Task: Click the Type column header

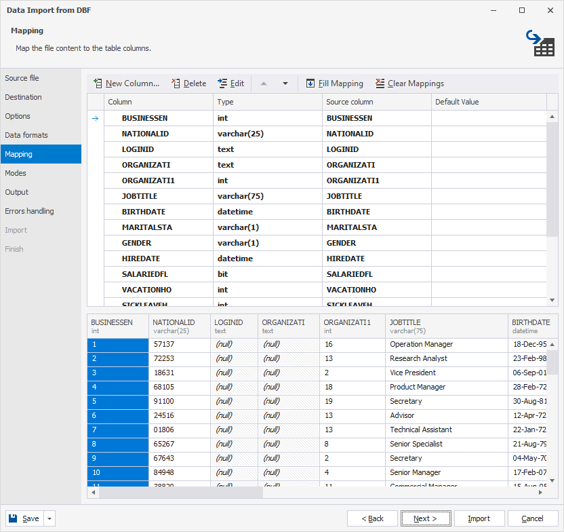Action: point(268,102)
